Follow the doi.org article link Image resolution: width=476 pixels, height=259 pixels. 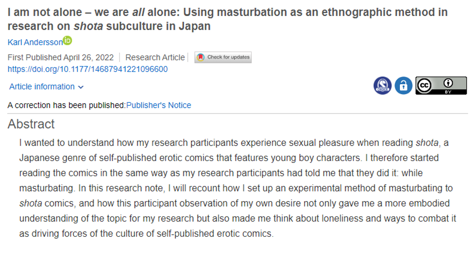click(x=88, y=69)
